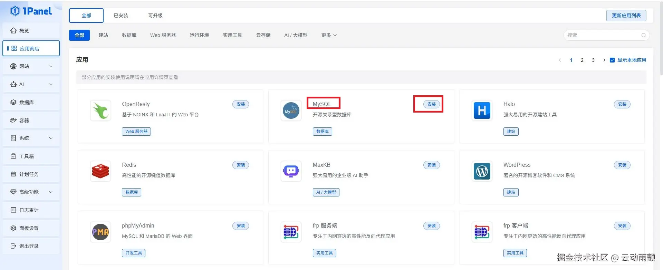Image resolution: width=663 pixels, height=270 pixels.
Task: Open the MaxKB app icon
Action: point(291,171)
